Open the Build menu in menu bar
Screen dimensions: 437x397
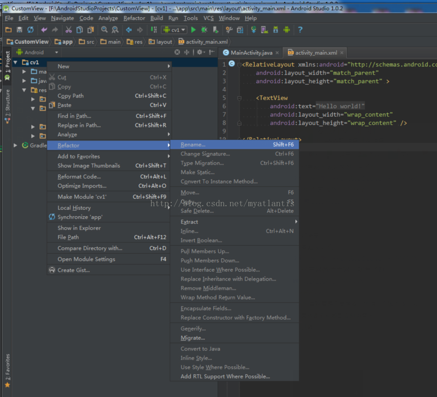tap(157, 18)
